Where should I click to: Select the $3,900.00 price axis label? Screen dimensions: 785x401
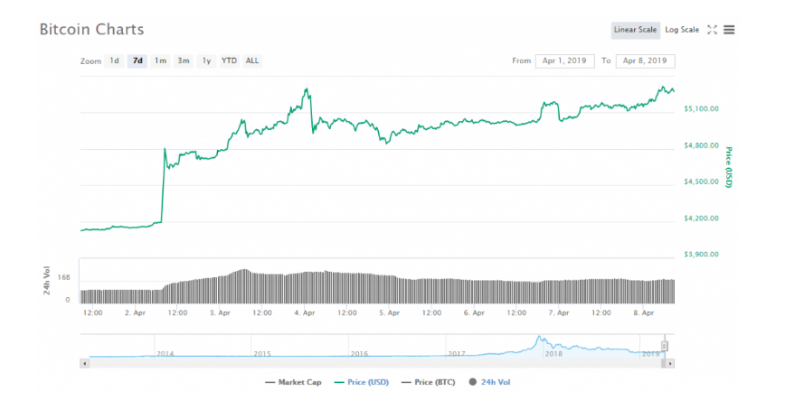[701, 254]
